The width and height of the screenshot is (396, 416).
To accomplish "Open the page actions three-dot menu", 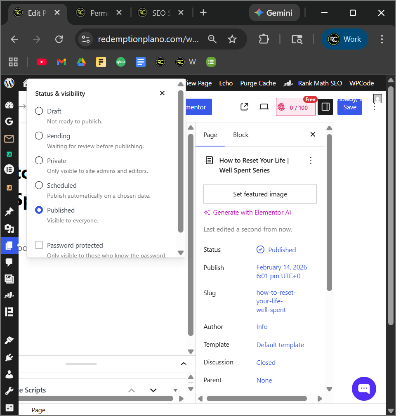I will pyautogui.click(x=311, y=160).
